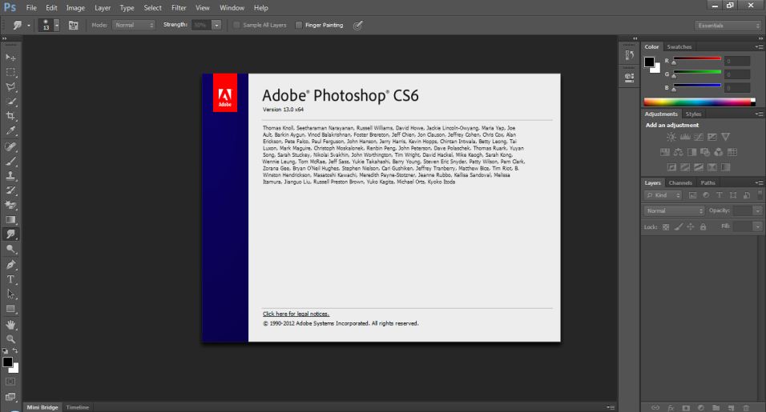This screenshot has width=766, height=412.
Task: Open the File menu
Action: pos(31,8)
